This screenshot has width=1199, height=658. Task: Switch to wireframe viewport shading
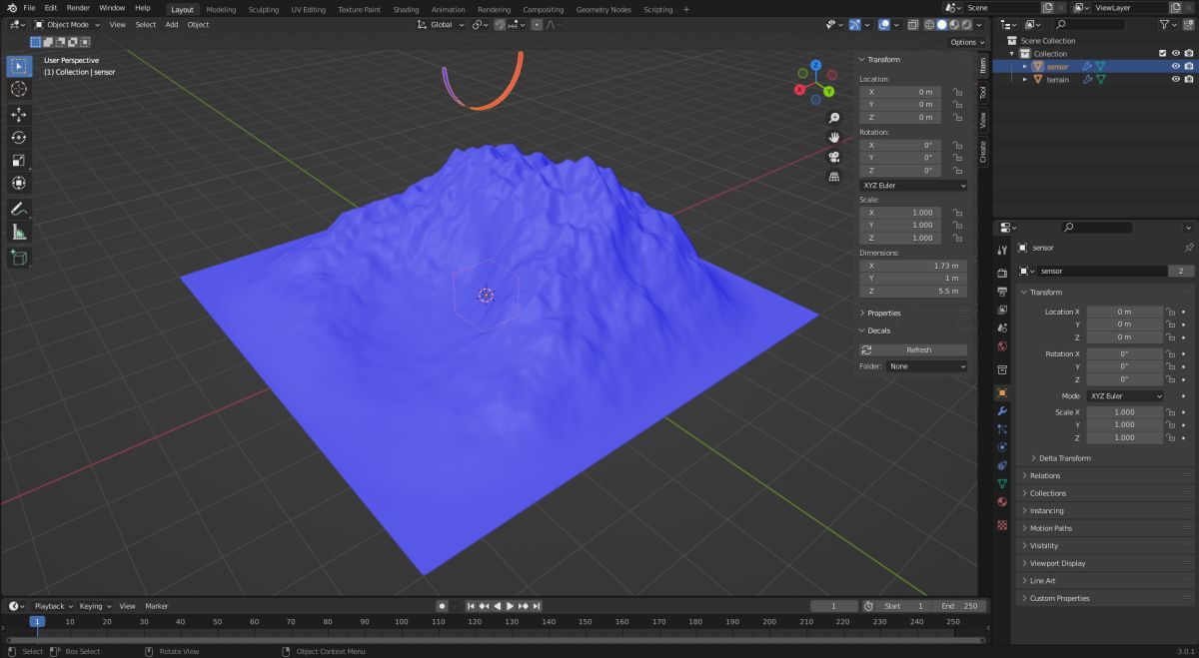pyautogui.click(x=928, y=24)
